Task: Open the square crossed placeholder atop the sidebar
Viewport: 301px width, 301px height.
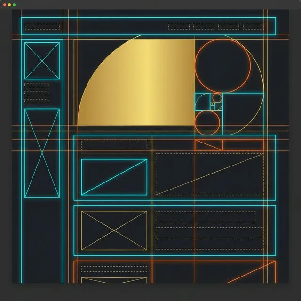Action: 42,61
